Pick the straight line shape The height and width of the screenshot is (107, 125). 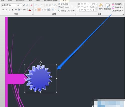click(88, 4)
